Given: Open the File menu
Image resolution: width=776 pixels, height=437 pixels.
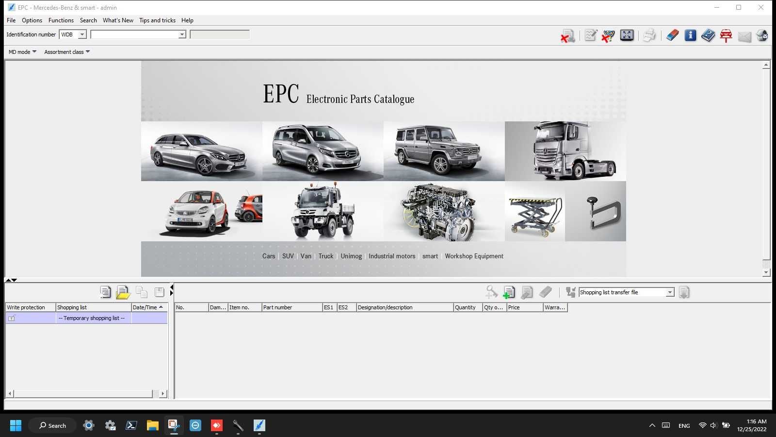Looking at the screenshot, I should click(x=11, y=20).
